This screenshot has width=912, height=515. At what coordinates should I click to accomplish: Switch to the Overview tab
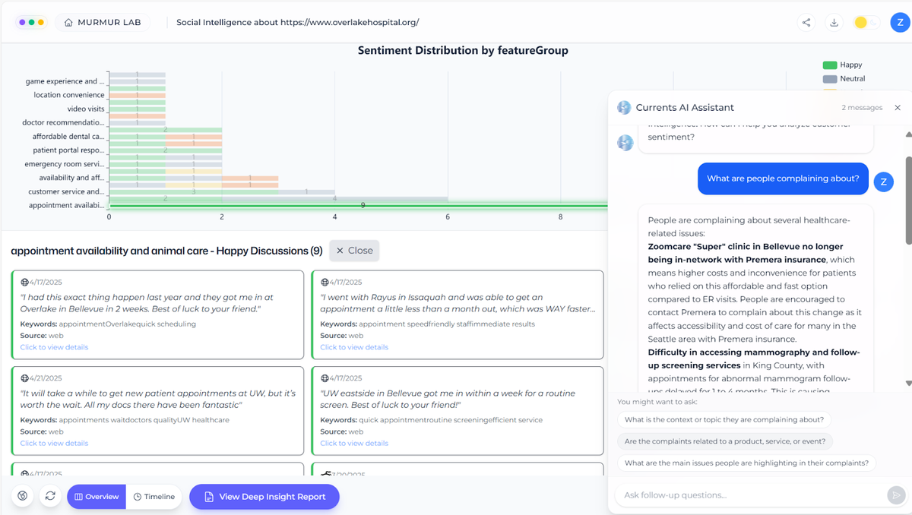[96, 497]
